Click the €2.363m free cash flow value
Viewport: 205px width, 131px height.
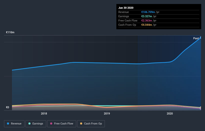(147, 20)
